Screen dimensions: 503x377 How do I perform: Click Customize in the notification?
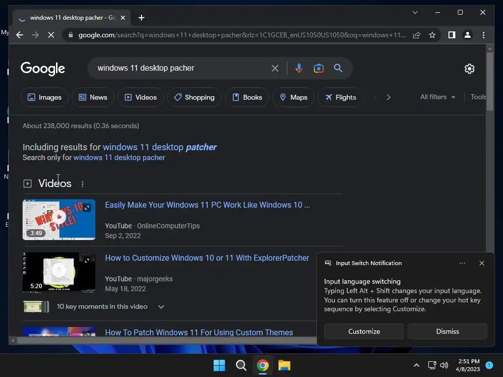(x=364, y=331)
